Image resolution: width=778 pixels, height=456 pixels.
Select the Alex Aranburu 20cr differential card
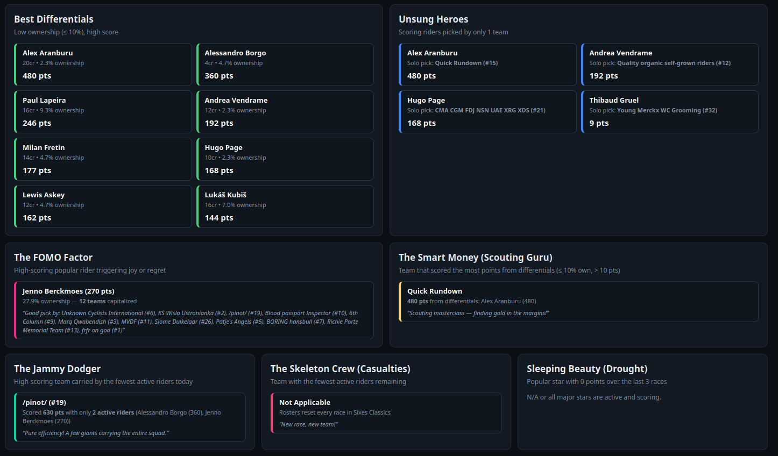tap(103, 65)
